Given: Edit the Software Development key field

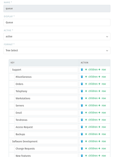Looking at the screenshot, I should (44, 141).
